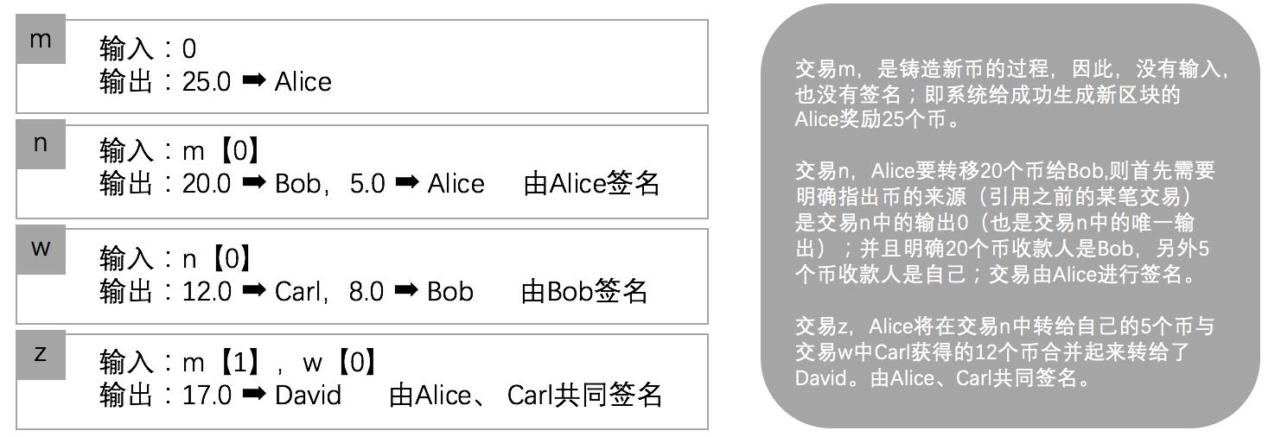Click '由Alice、Carl共同签名' text in transaction z

[x=526, y=396]
